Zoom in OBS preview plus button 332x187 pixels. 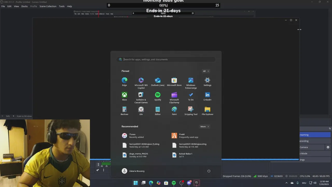tap(13, 116)
